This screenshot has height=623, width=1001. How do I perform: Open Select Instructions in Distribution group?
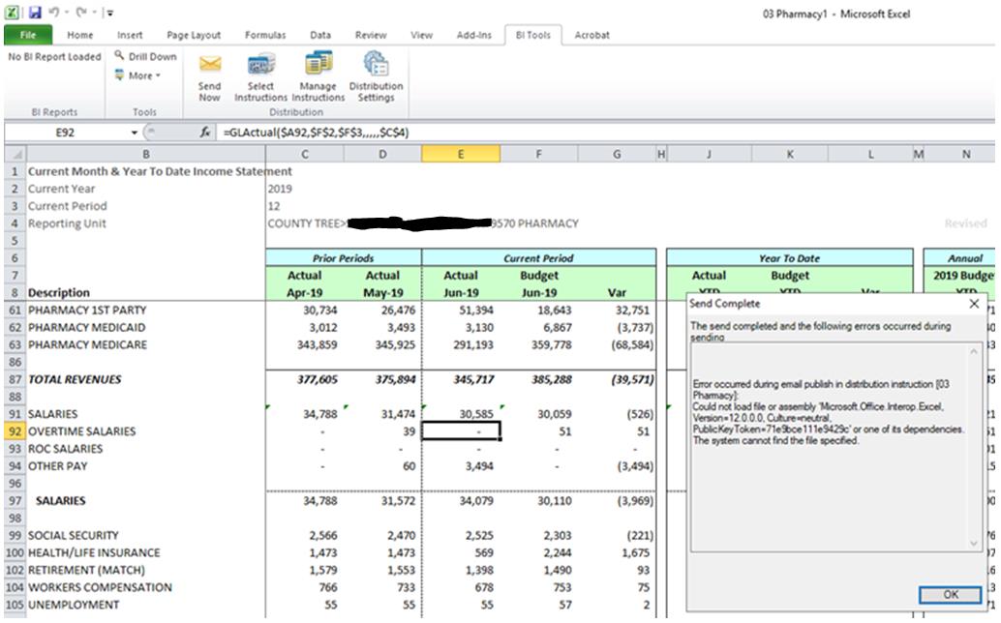pyautogui.click(x=260, y=77)
